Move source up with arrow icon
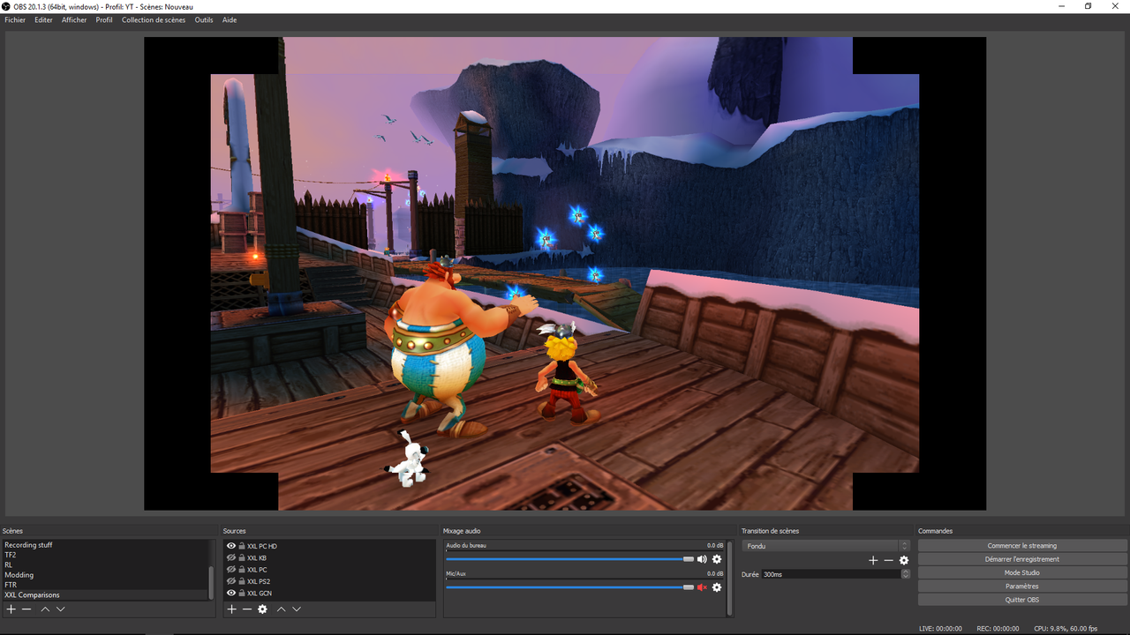 pyautogui.click(x=281, y=609)
